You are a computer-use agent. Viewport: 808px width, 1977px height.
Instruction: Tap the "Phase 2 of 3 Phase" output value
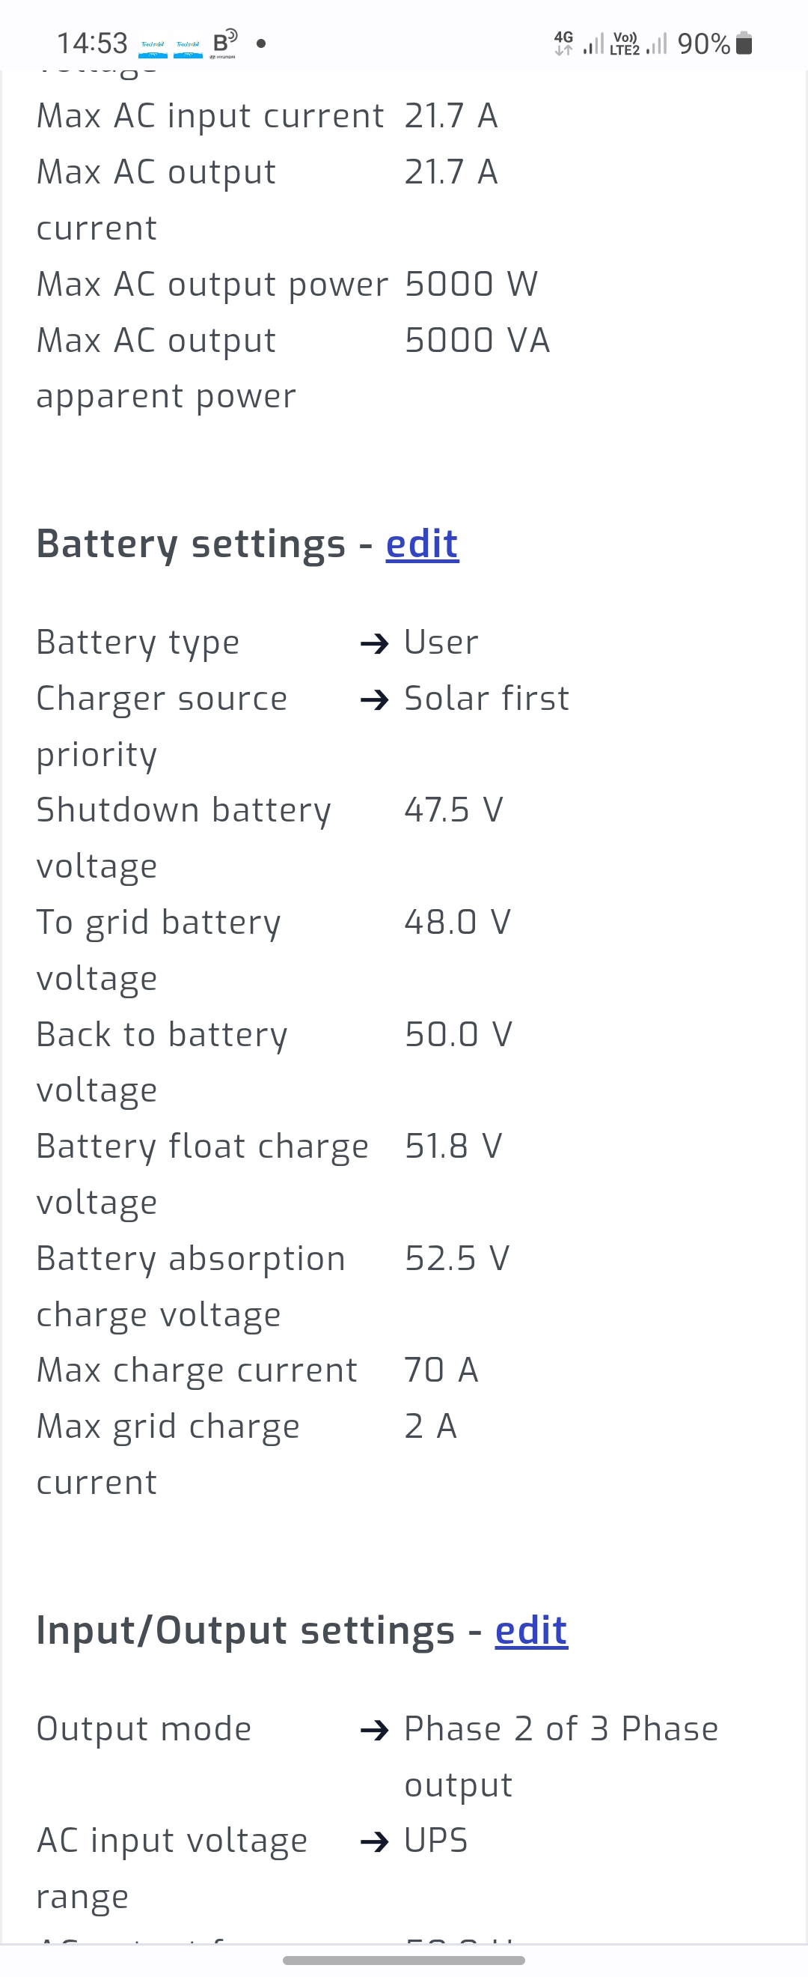point(560,1729)
